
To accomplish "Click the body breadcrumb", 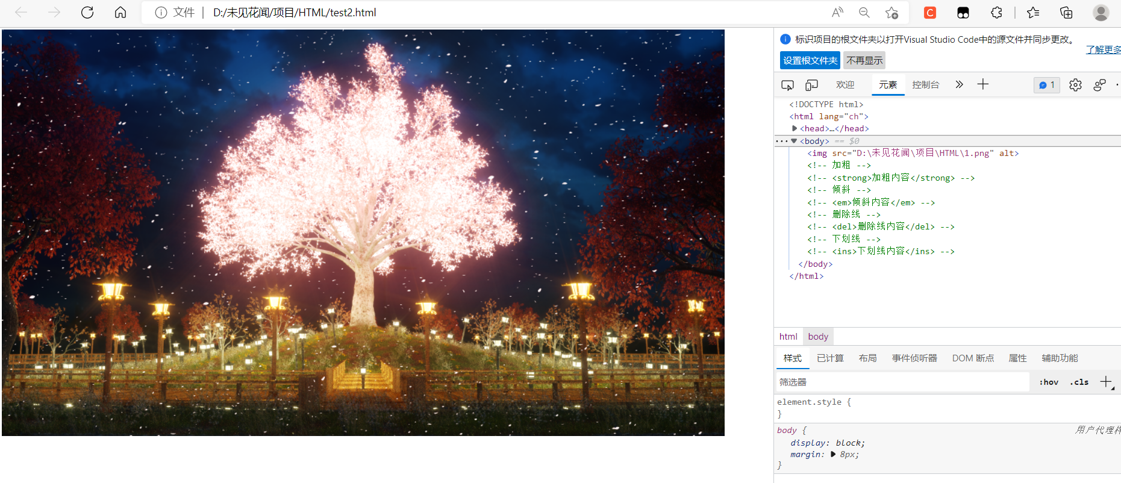I will pos(818,337).
